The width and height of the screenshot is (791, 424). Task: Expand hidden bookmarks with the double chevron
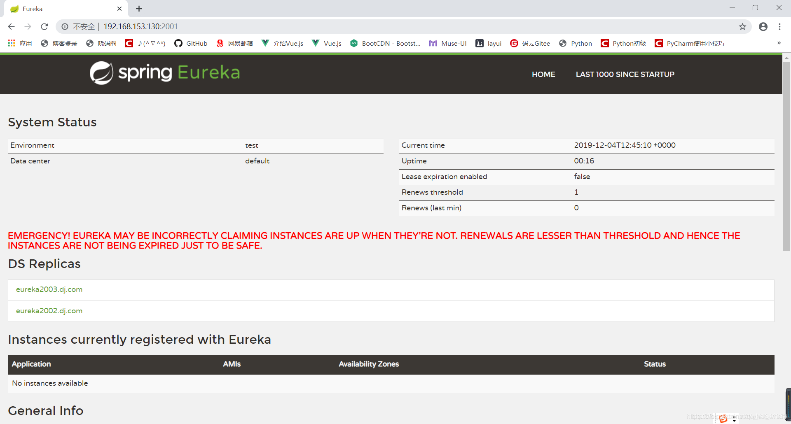coord(779,43)
